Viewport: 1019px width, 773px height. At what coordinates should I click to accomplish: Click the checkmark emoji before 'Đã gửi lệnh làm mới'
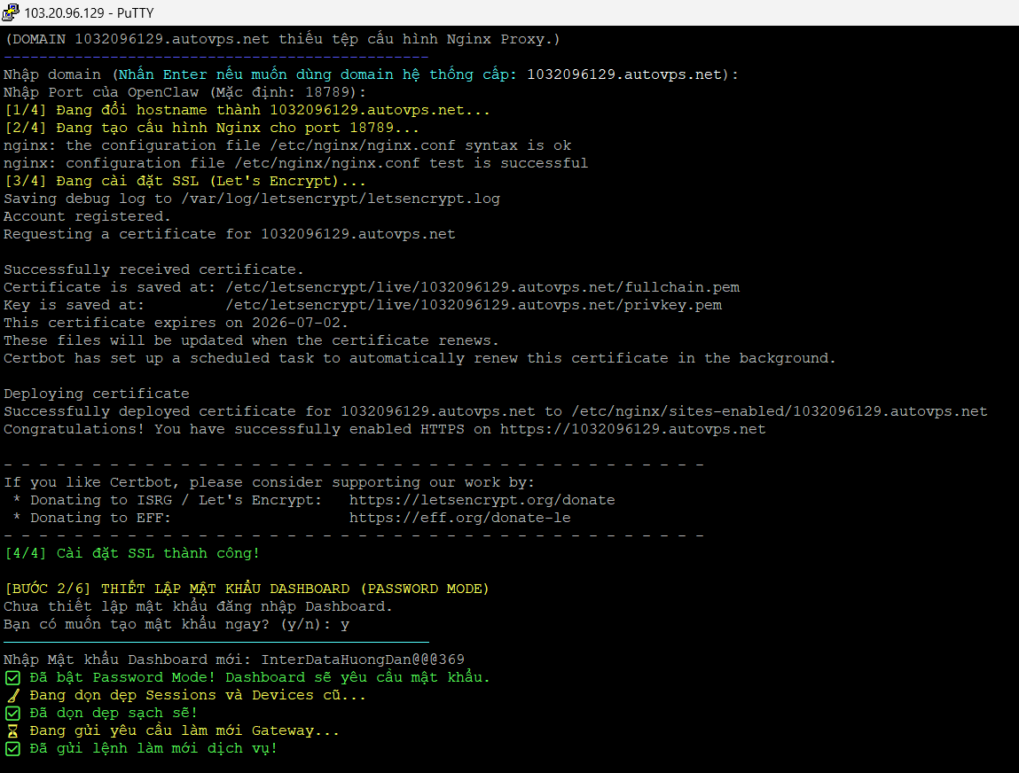pyautogui.click(x=12, y=749)
